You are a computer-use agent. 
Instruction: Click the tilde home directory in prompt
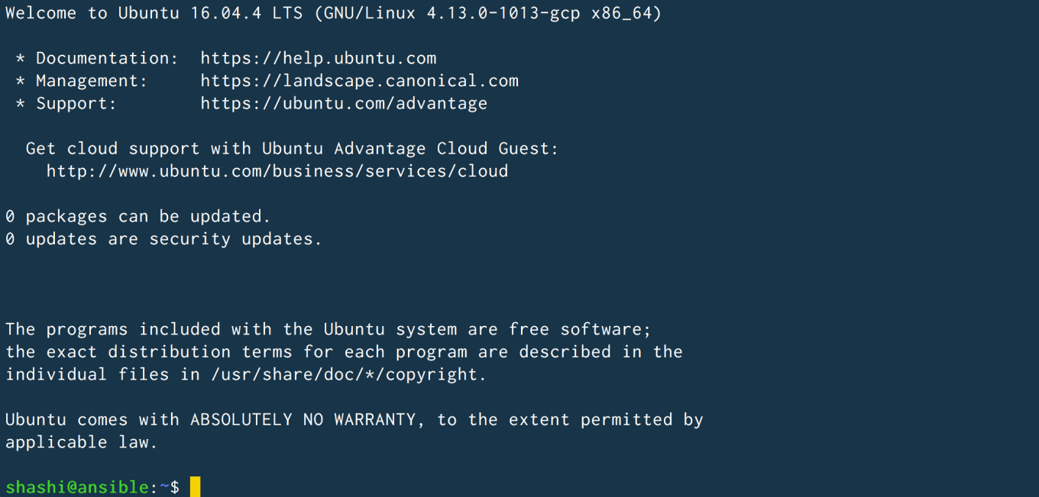(163, 487)
